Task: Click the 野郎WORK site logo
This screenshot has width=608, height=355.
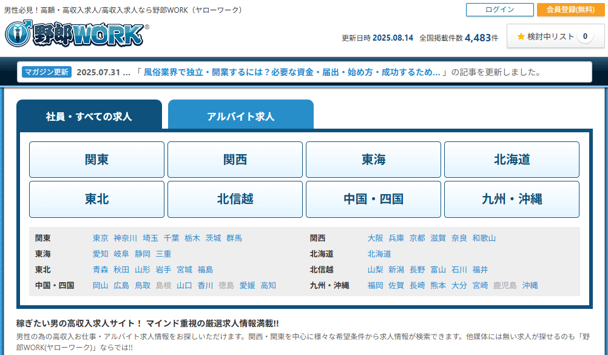Action: 77,34
